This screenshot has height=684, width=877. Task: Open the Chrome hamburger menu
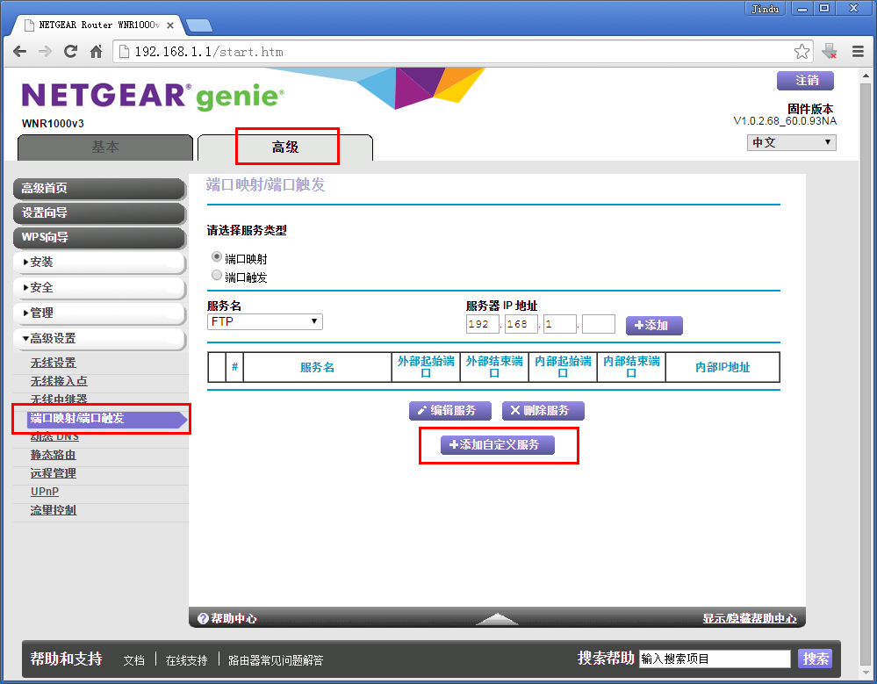[858, 52]
